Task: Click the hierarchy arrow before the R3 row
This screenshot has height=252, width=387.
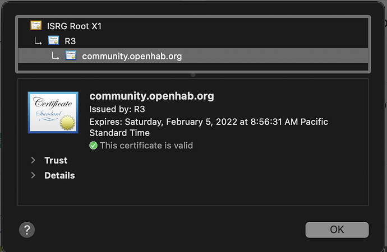Action: click(x=38, y=41)
